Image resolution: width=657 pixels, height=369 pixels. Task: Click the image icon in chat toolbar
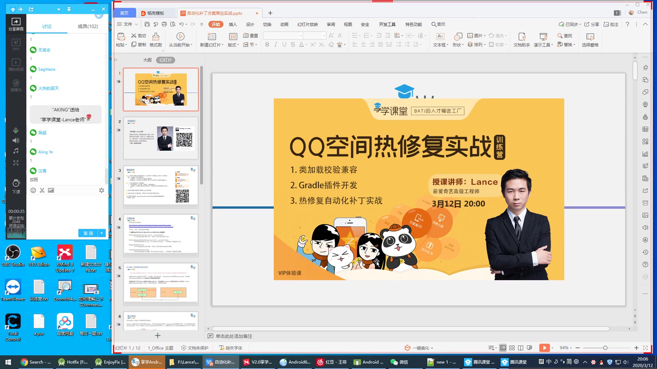[x=51, y=190]
